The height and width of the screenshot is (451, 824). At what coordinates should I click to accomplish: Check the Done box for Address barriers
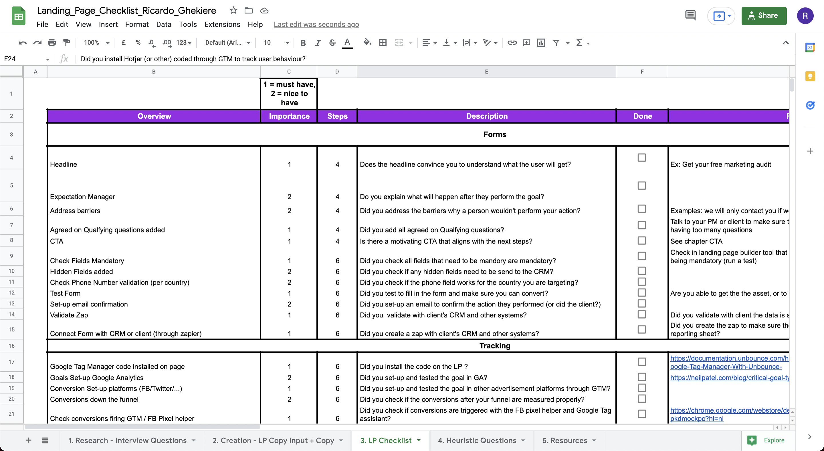[x=642, y=209]
